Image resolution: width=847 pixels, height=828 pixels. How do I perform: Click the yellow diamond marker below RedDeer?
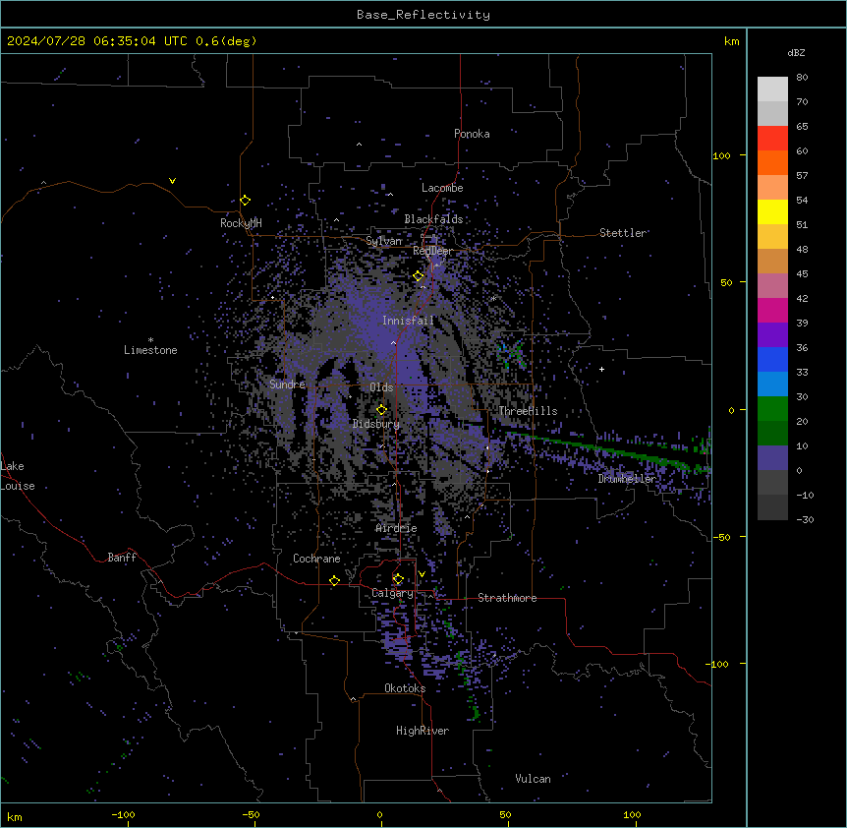point(419,276)
